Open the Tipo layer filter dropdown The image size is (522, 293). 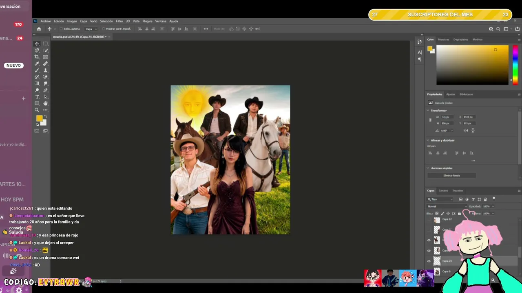point(440,199)
